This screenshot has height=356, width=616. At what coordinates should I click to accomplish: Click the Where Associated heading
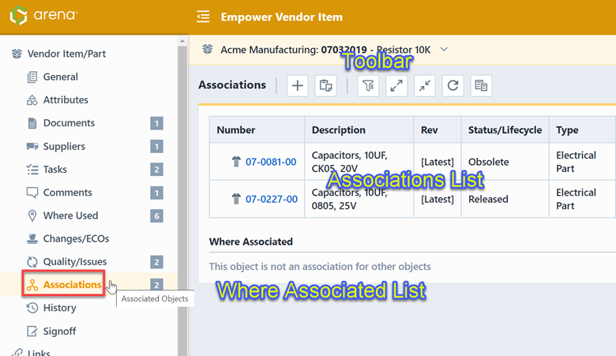pyautogui.click(x=250, y=242)
